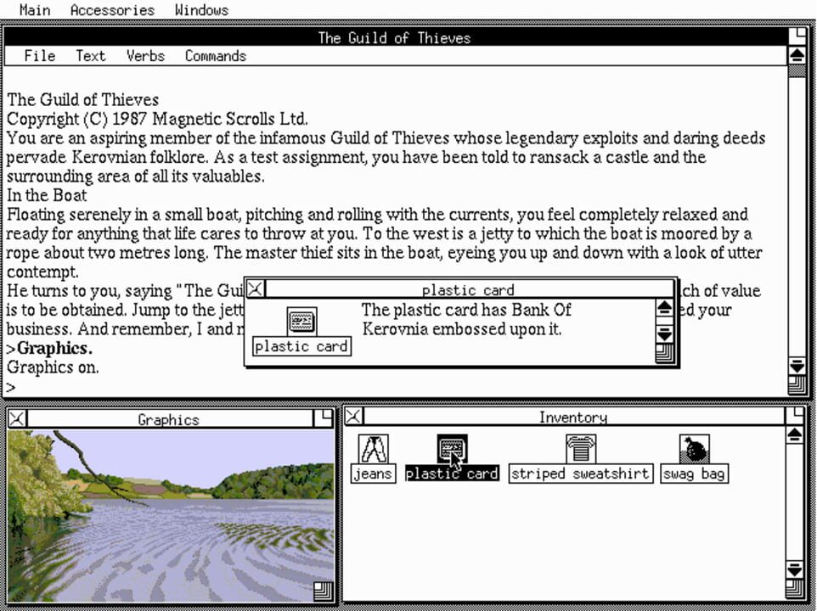Click the resize grip of the story window
Viewport: 817px width, 611px height.
(795, 384)
